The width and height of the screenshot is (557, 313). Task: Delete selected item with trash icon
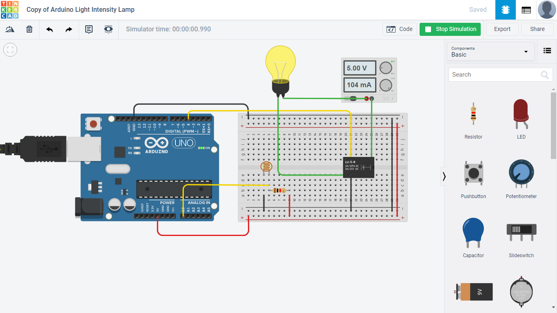tap(29, 29)
